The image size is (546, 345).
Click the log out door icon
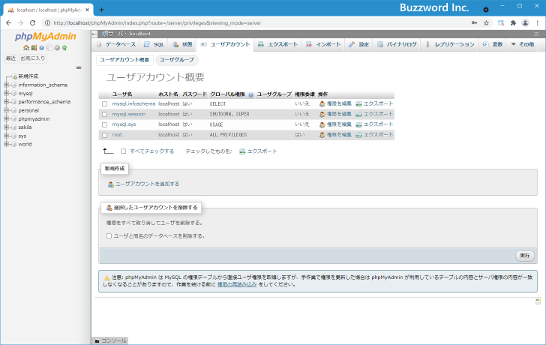(34, 48)
